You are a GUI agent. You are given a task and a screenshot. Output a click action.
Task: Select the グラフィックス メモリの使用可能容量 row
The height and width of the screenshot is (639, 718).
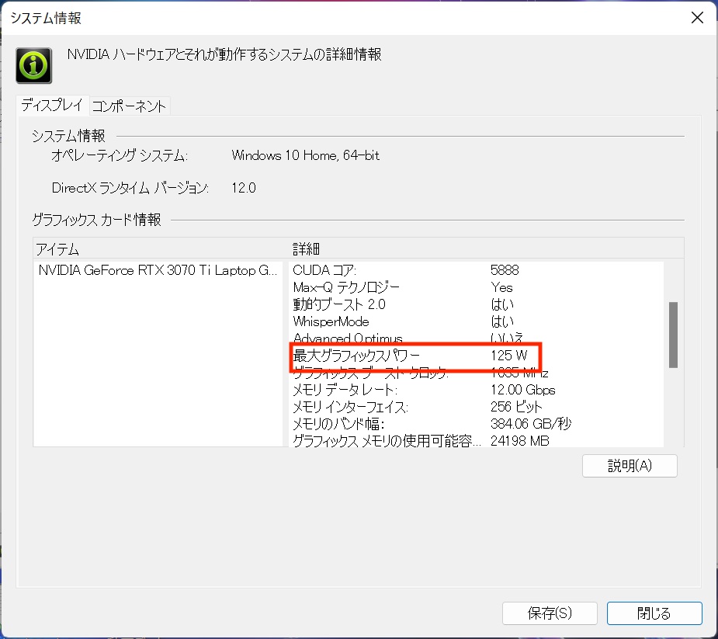tap(477, 441)
